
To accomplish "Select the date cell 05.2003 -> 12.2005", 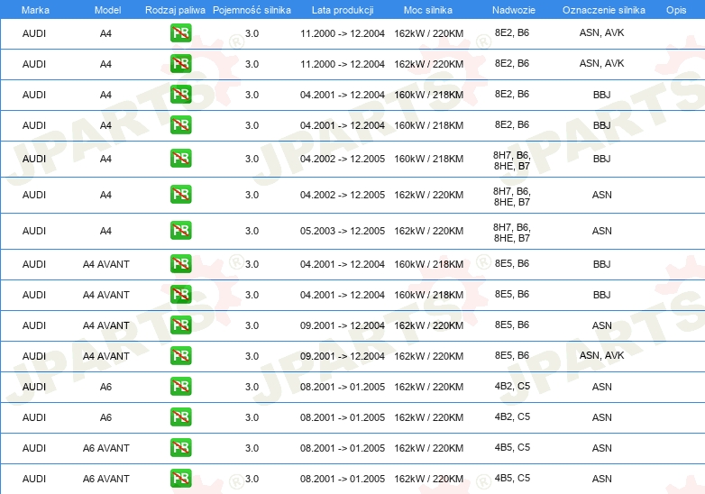I will click(x=343, y=231).
